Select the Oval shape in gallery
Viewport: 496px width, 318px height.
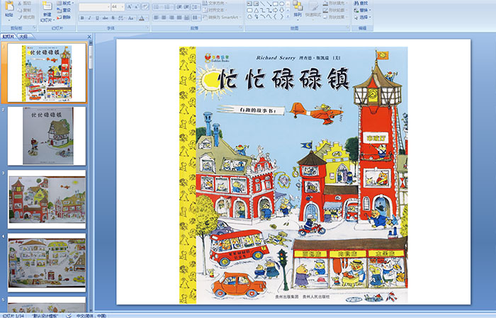[281, 4]
